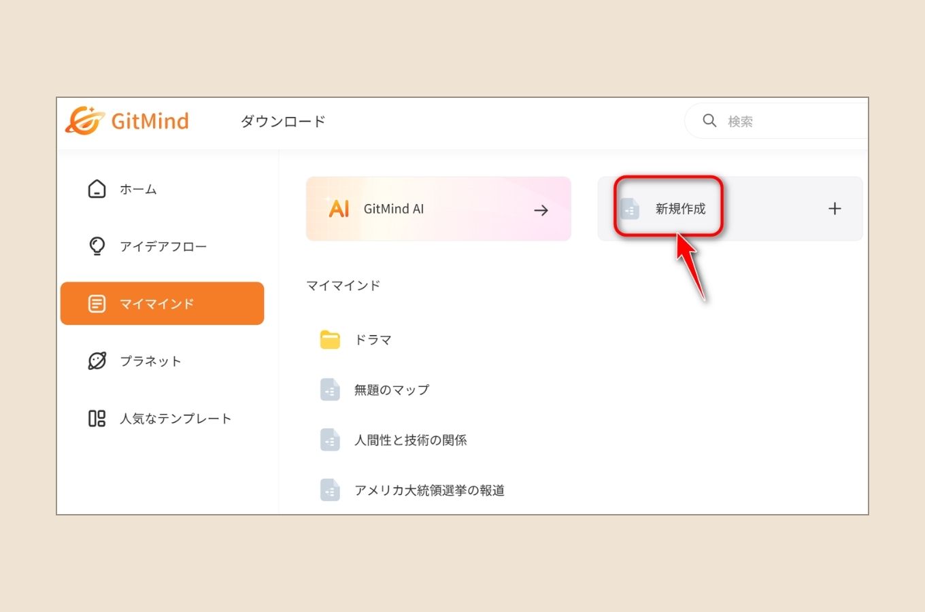
Task: Open 人間性と技術の関係 map
Action: tap(410, 440)
